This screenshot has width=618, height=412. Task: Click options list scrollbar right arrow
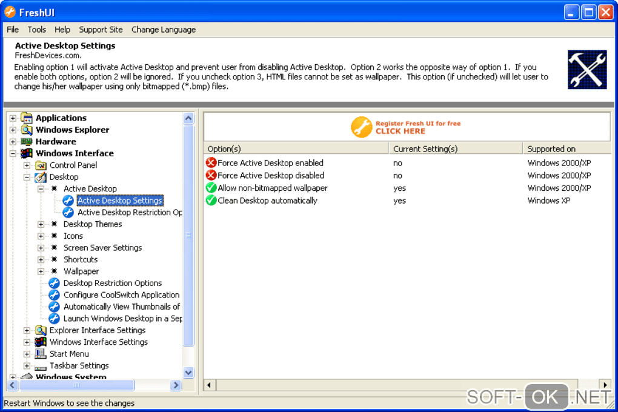click(605, 385)
